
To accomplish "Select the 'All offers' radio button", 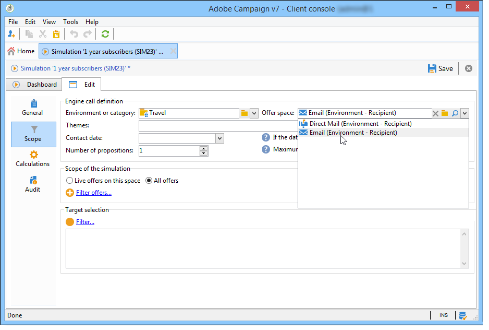I will (x=149, y=181).
